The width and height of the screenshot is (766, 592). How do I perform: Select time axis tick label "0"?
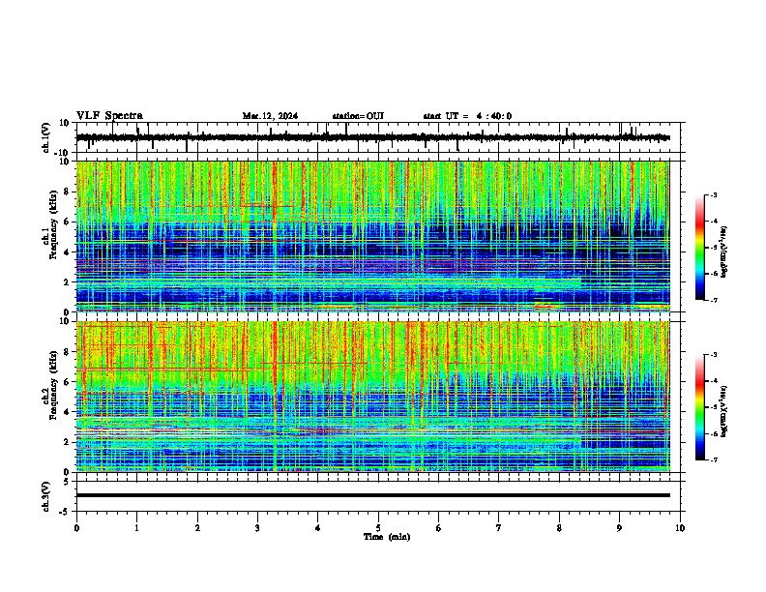point(76,528)
